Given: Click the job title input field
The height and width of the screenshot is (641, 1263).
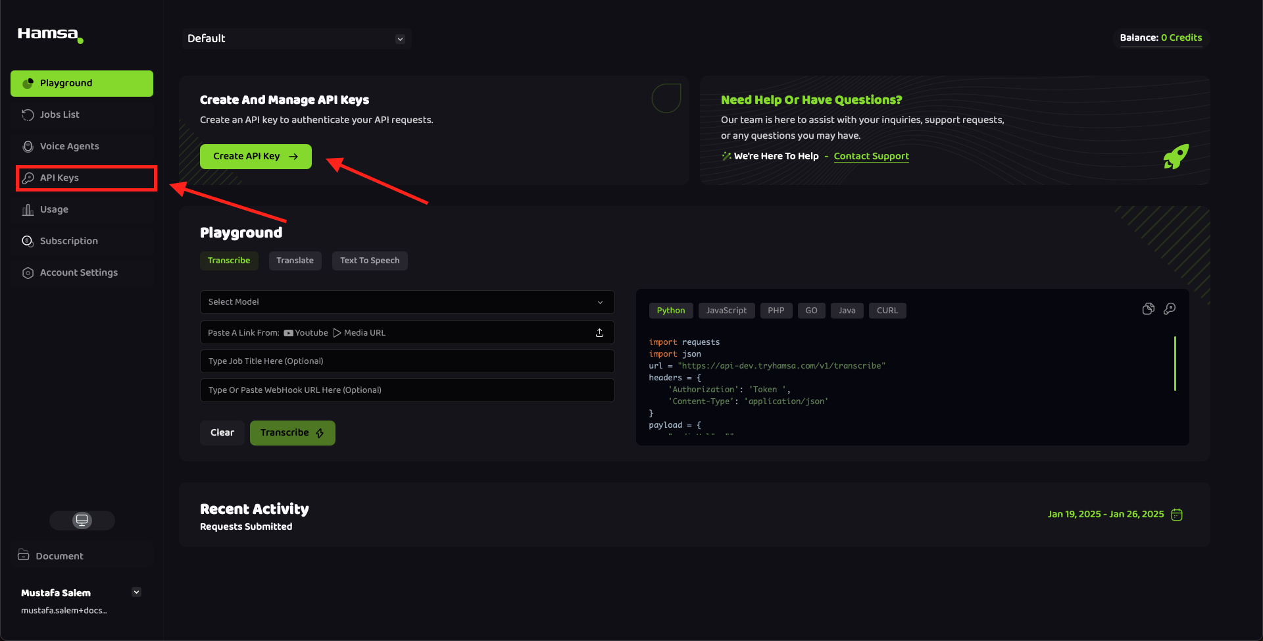Looking at the screenshot, I should tap(407, 361).
